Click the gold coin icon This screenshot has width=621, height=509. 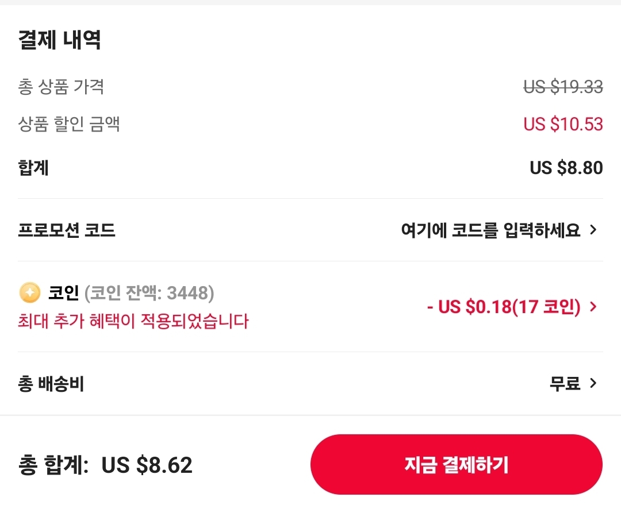click(x=30, y=293)
